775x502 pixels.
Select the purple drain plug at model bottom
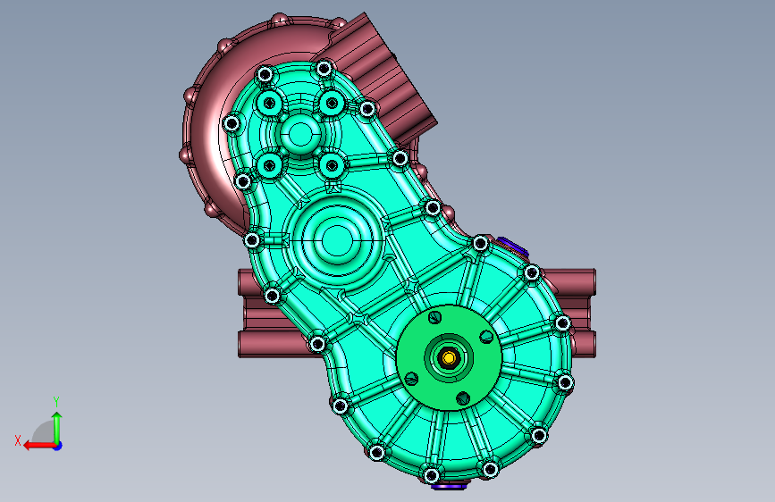tap(449, 486)
